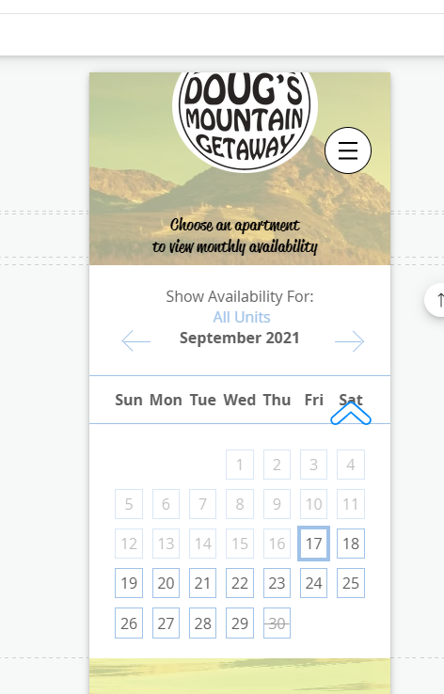
Task: Select date 25 on the calendar
Action: pos(351,583)
